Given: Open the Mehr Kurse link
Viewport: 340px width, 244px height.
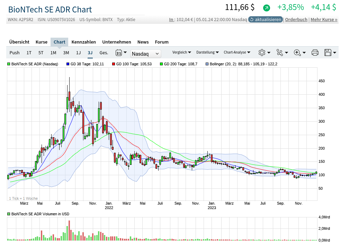Looking at the screenshot, I should [324, 19].
